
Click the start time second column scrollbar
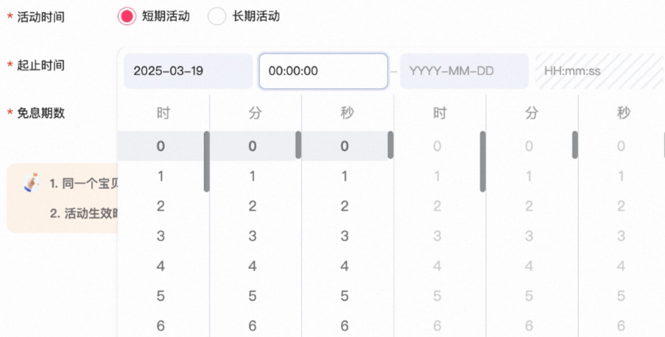[391, 145]
